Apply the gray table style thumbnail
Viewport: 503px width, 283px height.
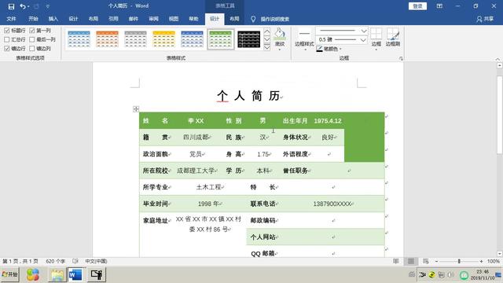click(135, 39)
